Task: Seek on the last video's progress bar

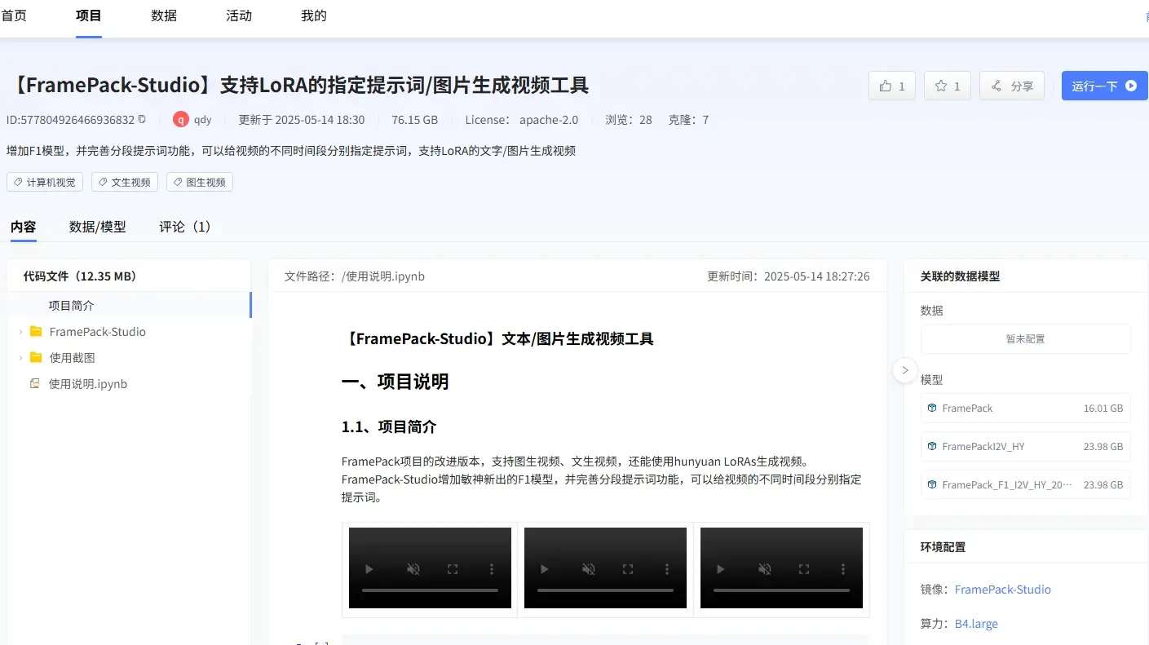Action: 781,590
